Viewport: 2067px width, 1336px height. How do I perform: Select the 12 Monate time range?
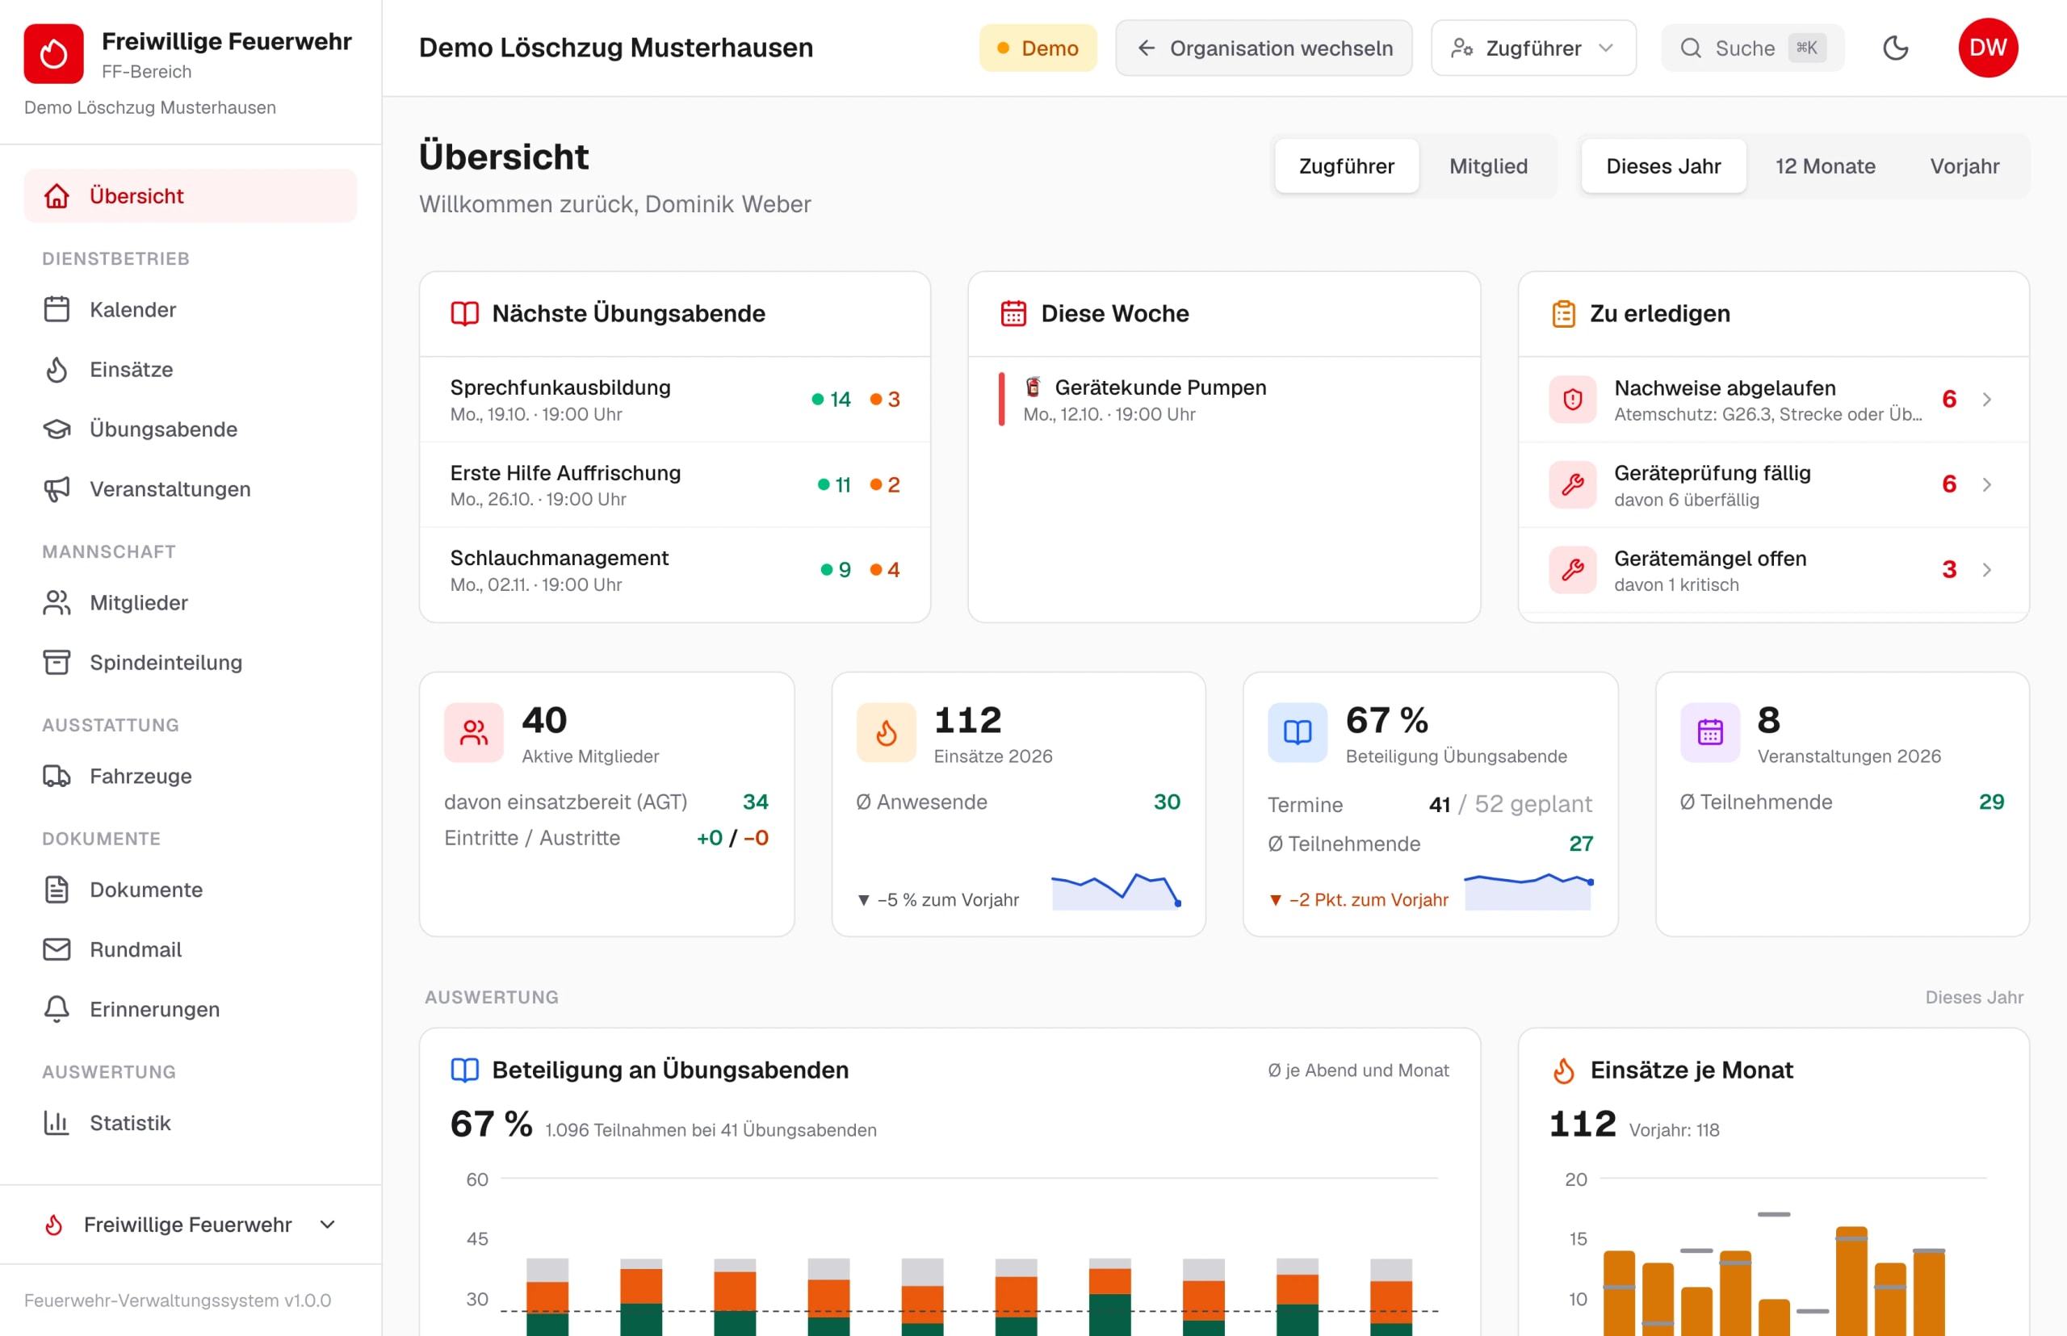pyautogui.click(x=1825, y=165)
